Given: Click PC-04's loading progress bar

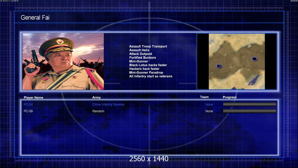Looking at the screenshot, I should (250, 104).
